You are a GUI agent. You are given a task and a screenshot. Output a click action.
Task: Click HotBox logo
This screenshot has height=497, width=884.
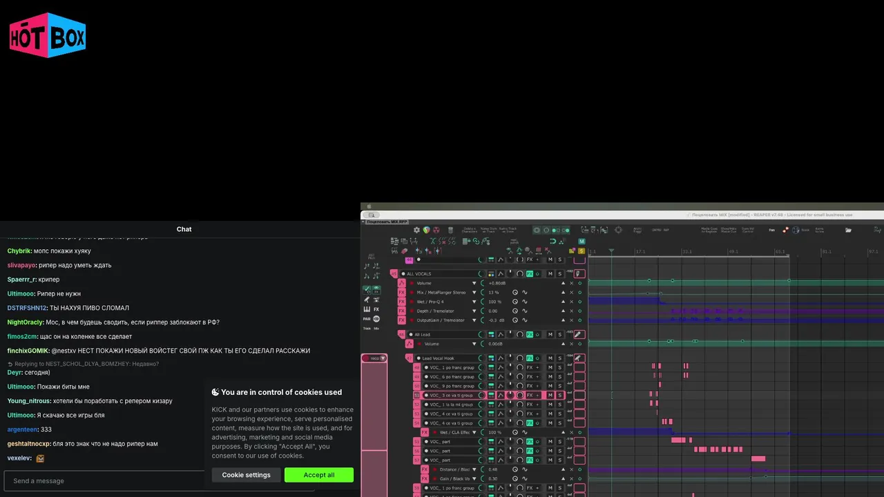pos(48,35)
